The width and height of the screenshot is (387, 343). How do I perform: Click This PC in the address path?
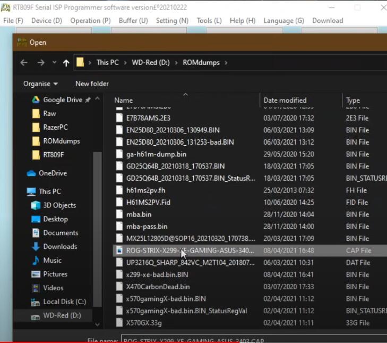(x=108, y=63)
